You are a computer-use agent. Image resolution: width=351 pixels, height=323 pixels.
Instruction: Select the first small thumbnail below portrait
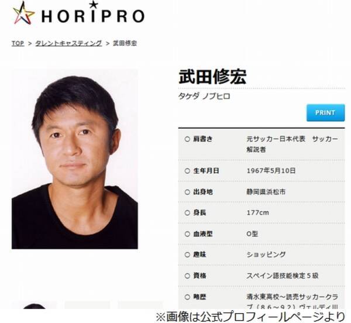35,305
